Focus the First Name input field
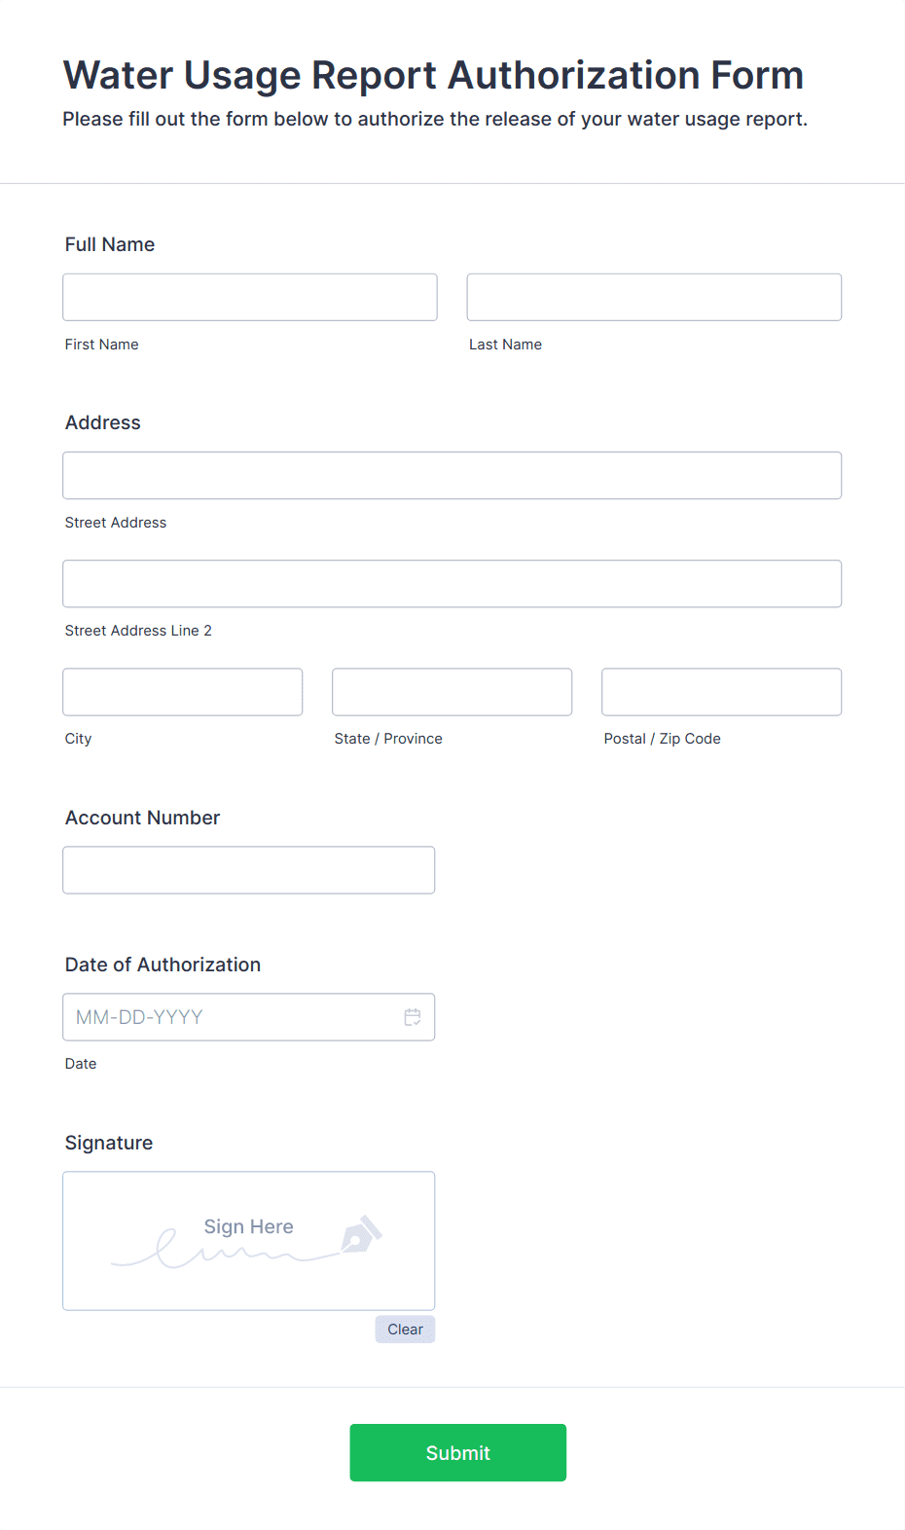This screenshot has height=1530, width=905. point(250,297)
